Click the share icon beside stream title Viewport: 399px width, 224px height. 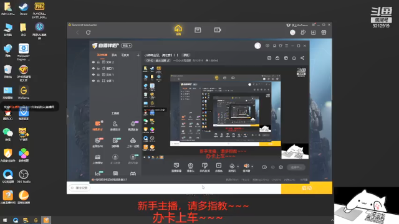pos(302,58)
